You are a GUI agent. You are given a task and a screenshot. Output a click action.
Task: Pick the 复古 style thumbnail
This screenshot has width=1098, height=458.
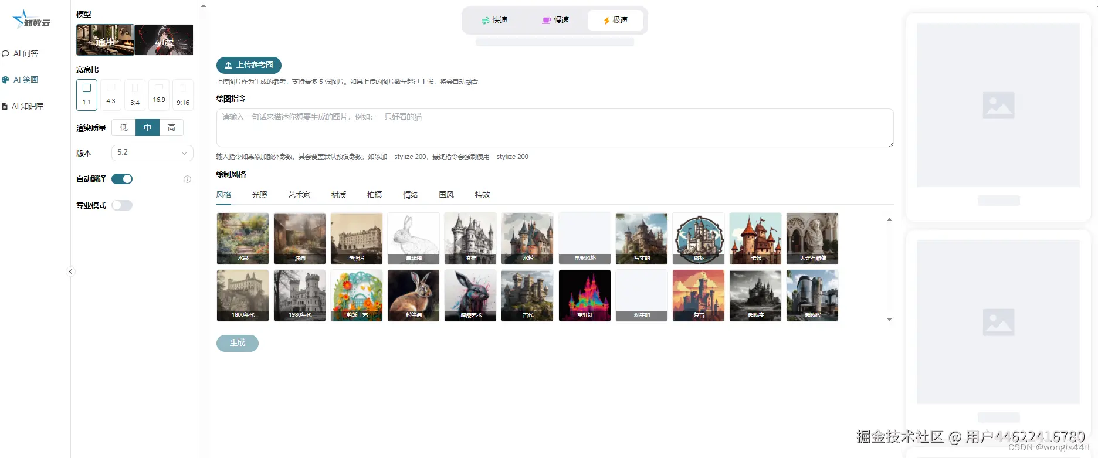pyautogui.click(x=699, y=296)
